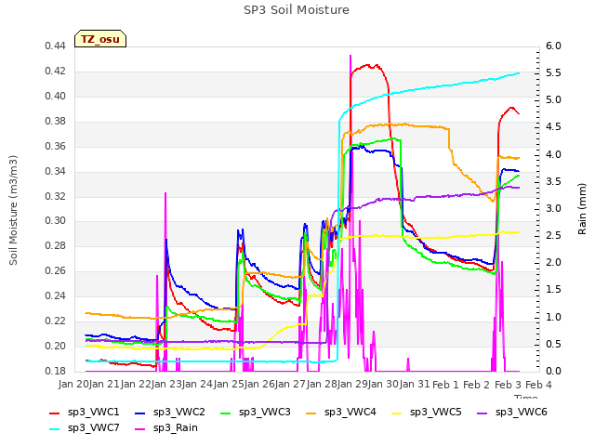
Task: Click the 0.28 left axis value
Action: [56, 245]
